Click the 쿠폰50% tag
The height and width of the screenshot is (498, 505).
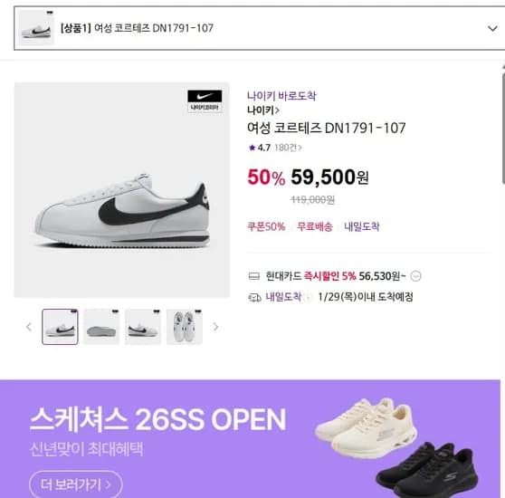pos(266,226)
